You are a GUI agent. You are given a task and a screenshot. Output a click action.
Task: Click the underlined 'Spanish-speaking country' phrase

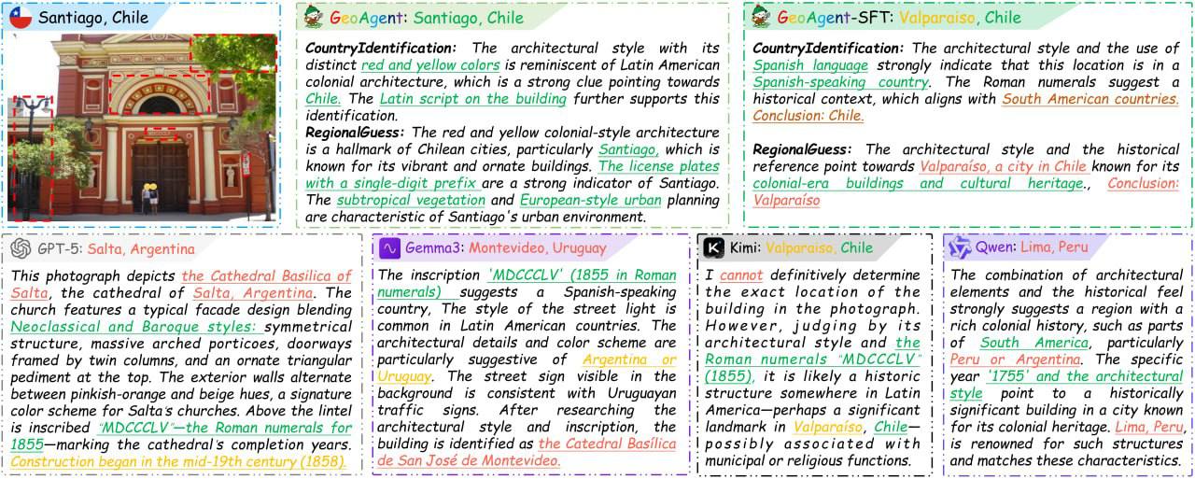pyautogui.click(x=841, y=81)
